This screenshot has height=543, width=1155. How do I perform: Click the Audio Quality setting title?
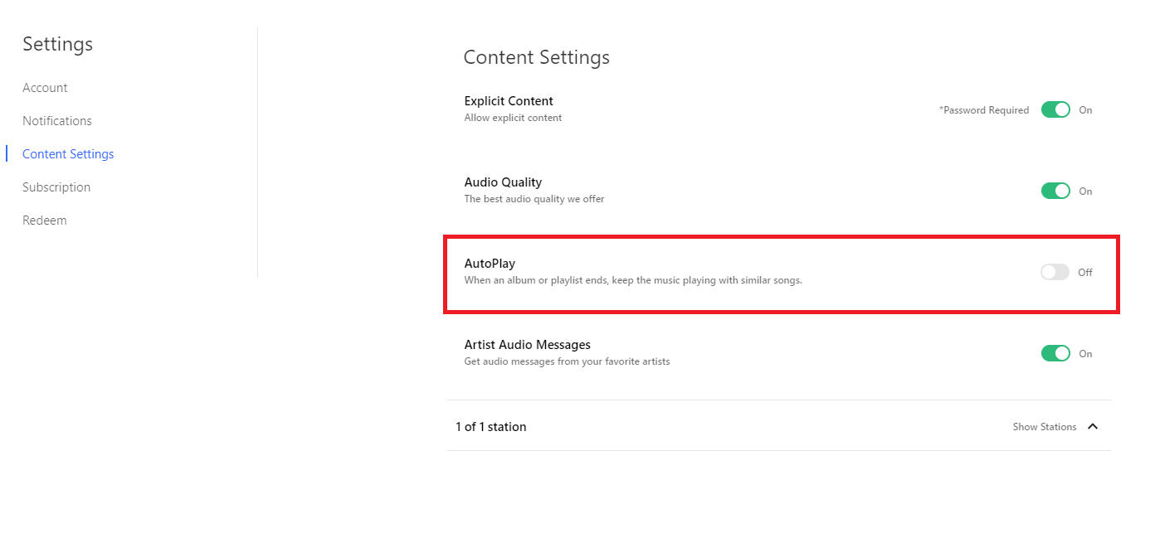pyautogui.click(x=503, y=182)
